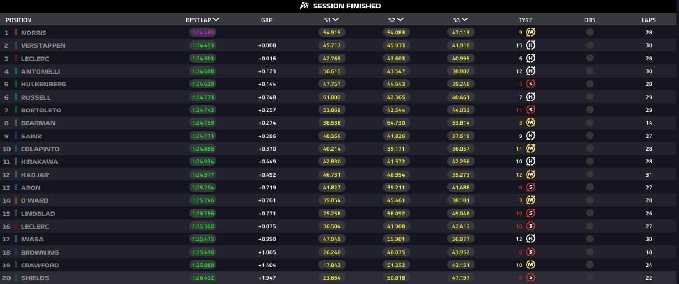This screenshot has width=679, height=284.
Task: Click S2 time 39.211 for Aron
Action: coord(396,188)
